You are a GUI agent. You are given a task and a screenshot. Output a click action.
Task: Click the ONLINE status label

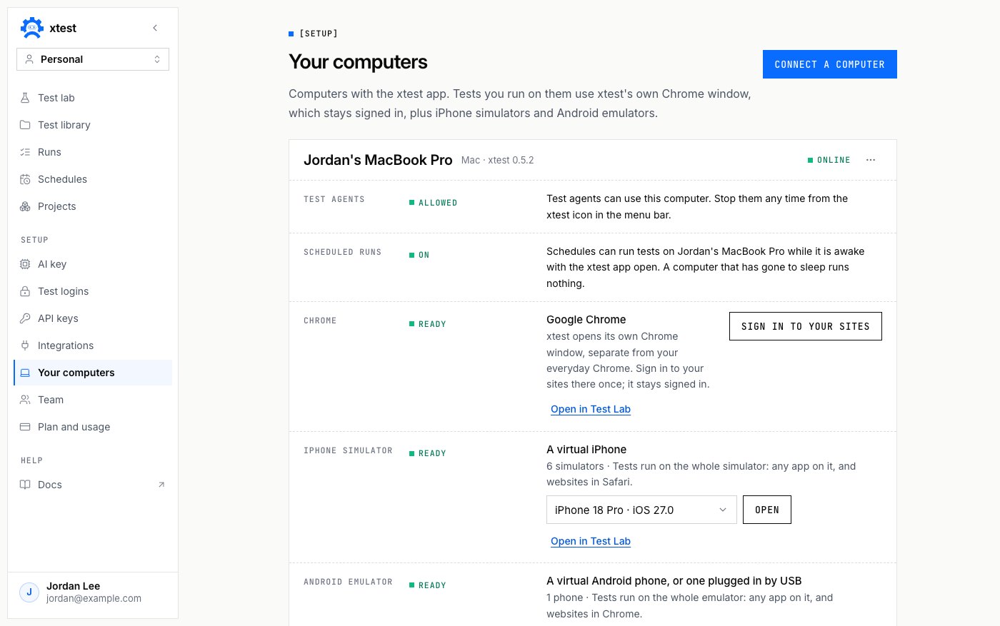[x=829, y=160]
